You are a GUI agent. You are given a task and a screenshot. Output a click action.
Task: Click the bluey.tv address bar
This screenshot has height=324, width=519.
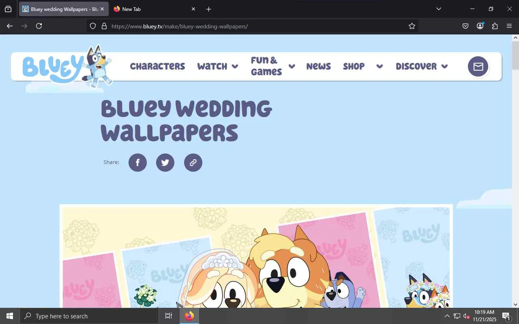pyautogui.click(x=252, y=26)
